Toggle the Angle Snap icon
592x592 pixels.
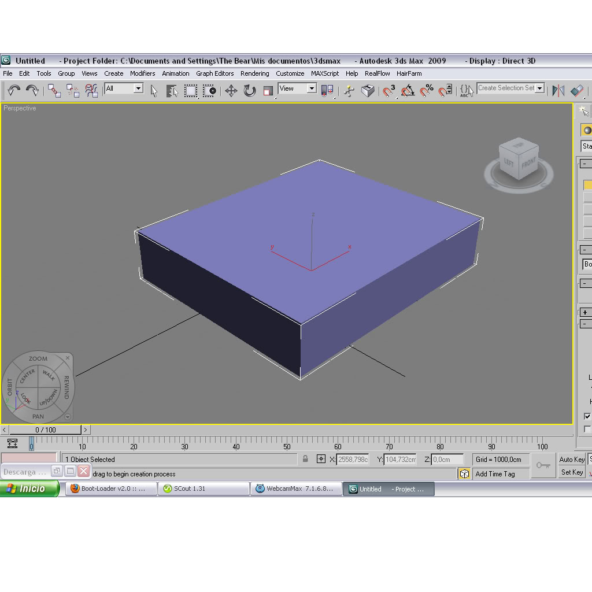[x=408, y=91]
